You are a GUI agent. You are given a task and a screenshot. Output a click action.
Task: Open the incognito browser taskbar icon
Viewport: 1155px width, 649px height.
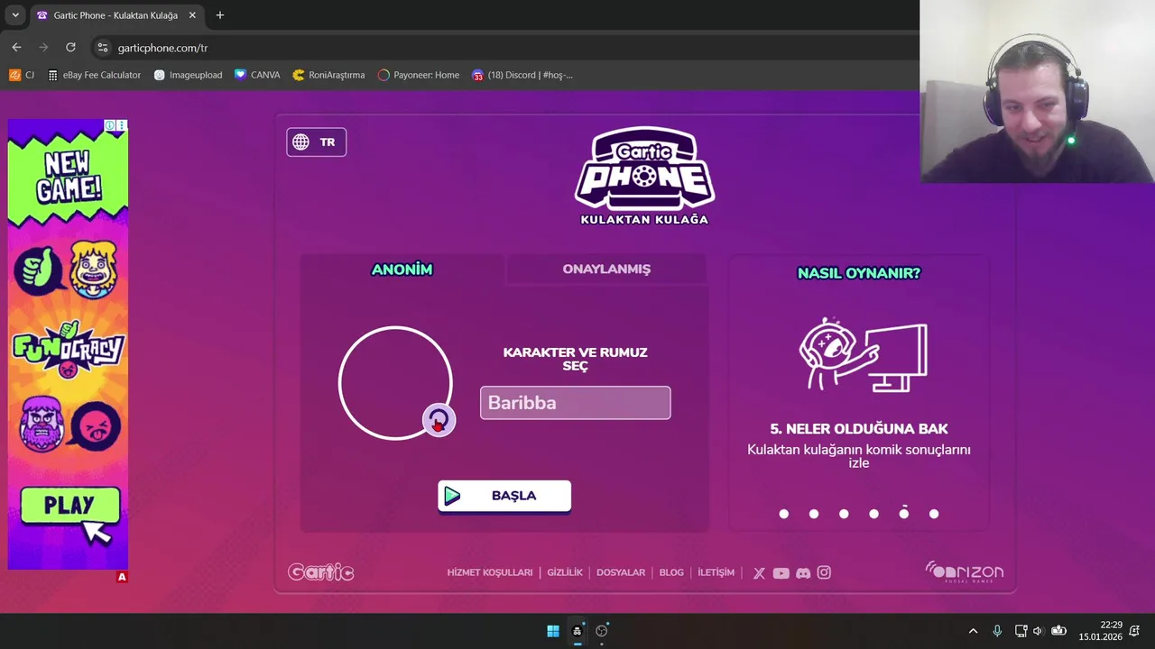[x=577, y=631]
